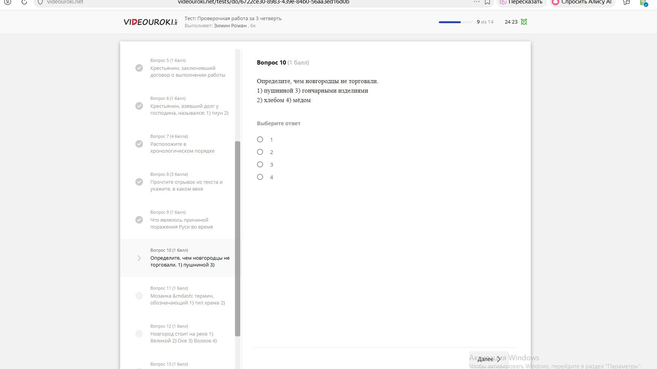
Task: Click the 9 из 14 progress counter
Action: click(485, 22)
